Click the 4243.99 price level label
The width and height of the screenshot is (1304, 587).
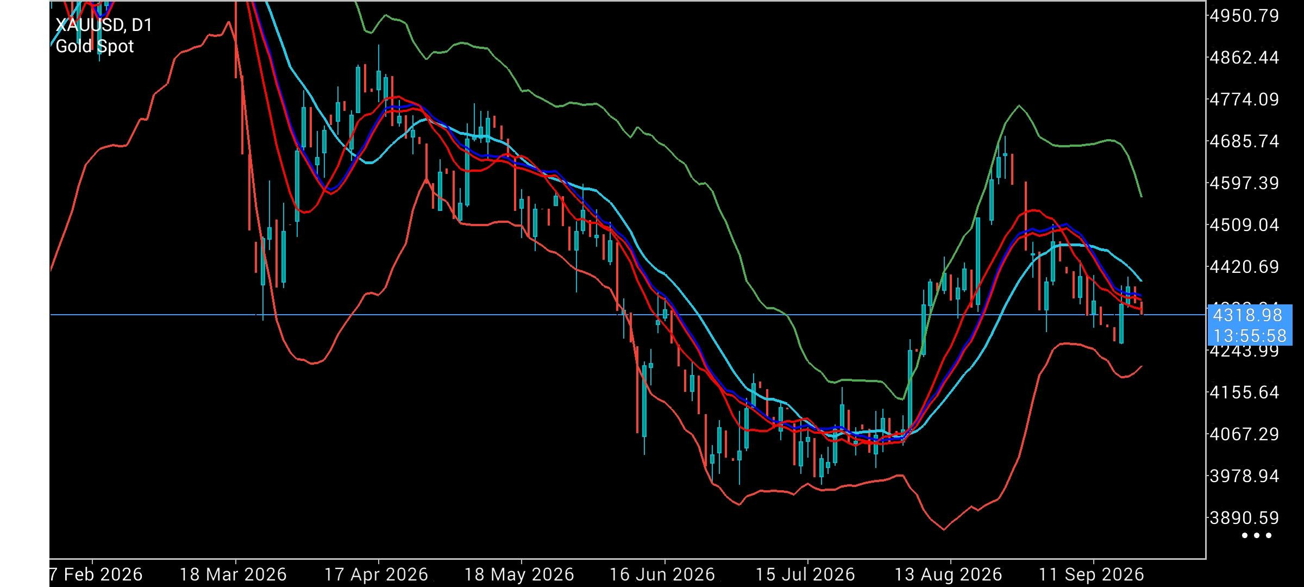point(1244,352)
